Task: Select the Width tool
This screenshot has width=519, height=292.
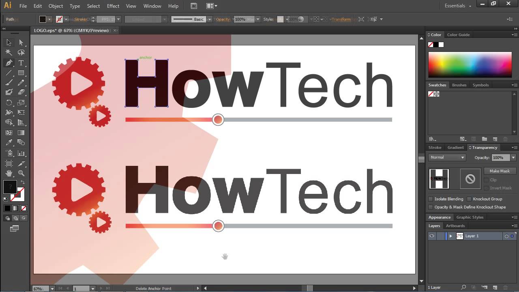Action: click(x=9, y=112)
